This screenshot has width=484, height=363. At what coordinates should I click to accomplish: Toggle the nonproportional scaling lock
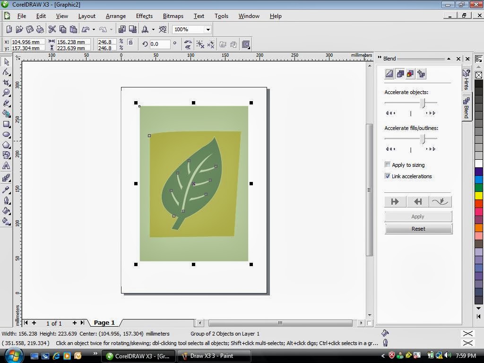[130, 43]
